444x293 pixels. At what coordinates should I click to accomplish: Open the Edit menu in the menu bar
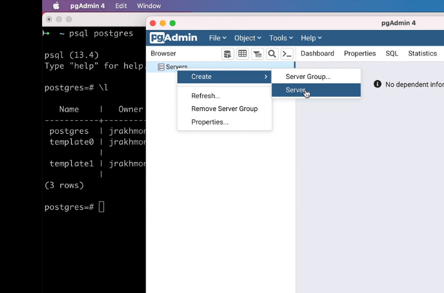[121, 6]
